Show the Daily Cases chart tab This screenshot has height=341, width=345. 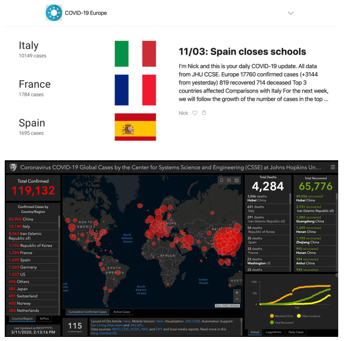(x=296, y=332)
